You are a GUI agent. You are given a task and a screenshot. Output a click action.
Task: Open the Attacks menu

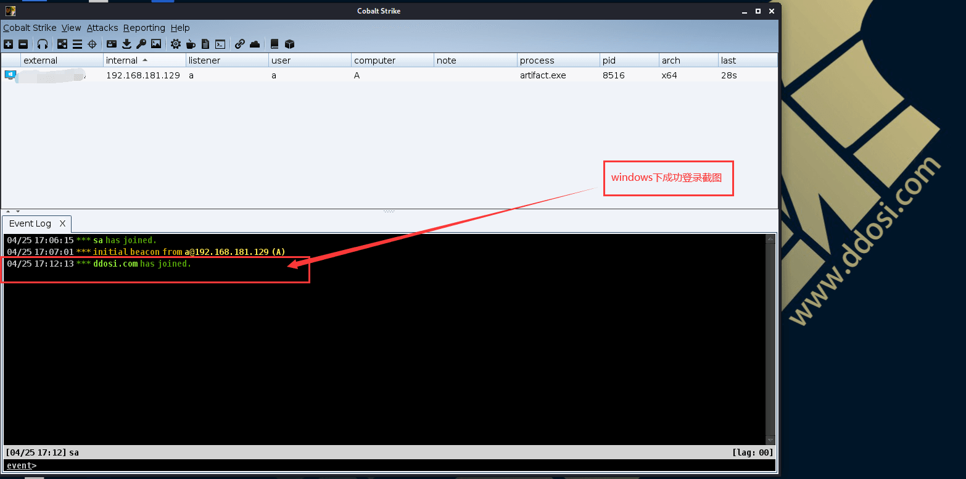click(x=102, y=28)
